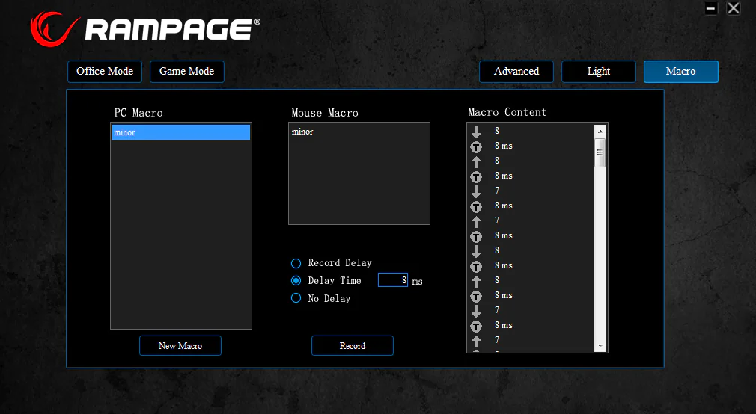The image size is (756, 414).
Task: Choose the Delay Time option
Action: pos(296,281)
